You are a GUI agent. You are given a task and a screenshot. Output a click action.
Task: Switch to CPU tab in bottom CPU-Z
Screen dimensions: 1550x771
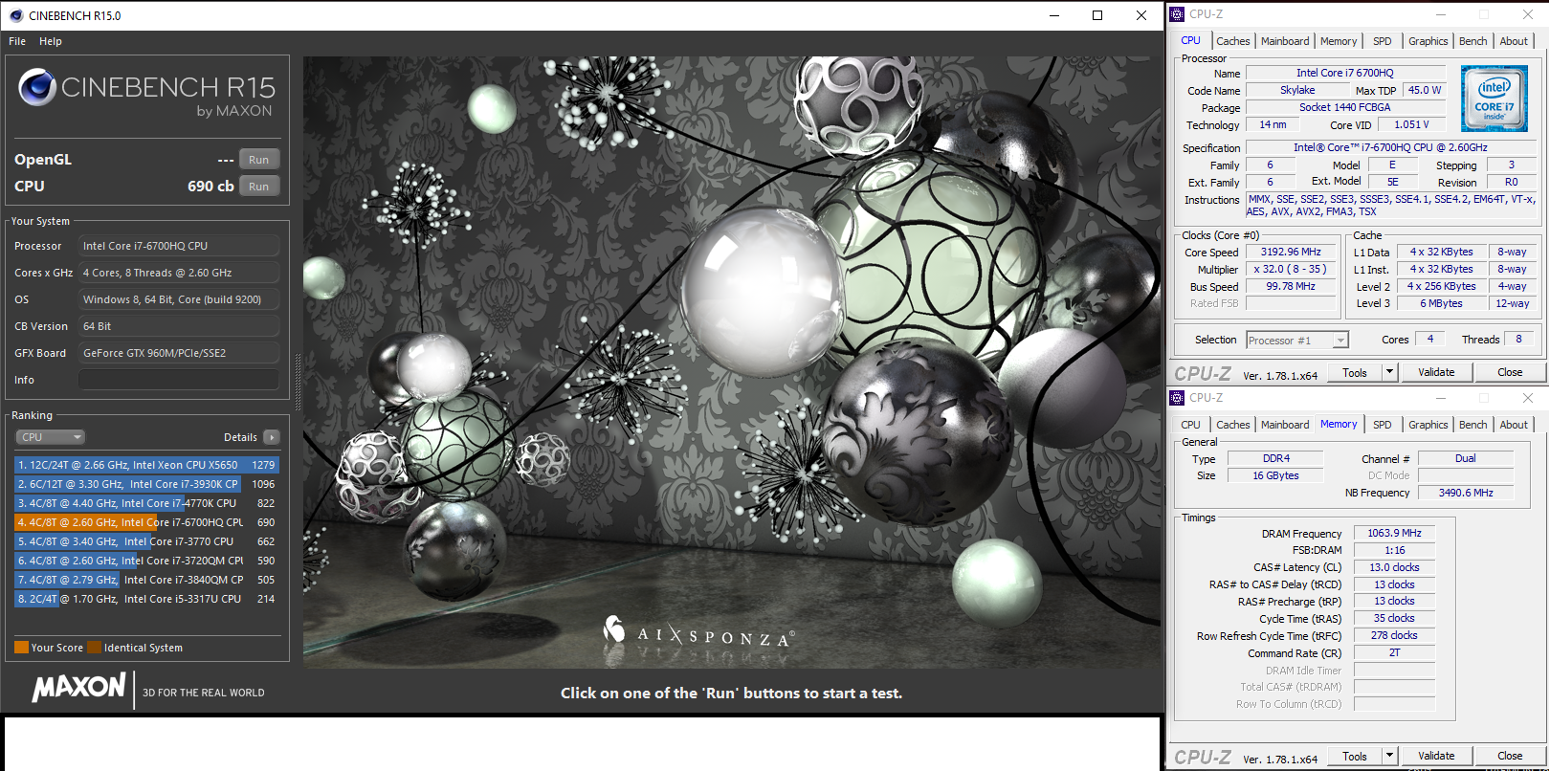coord(1190,425)
